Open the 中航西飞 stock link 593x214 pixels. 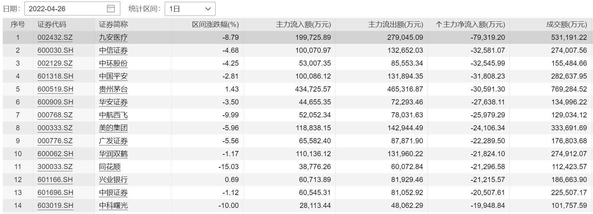pyautogui.click(x=113, y=115)
